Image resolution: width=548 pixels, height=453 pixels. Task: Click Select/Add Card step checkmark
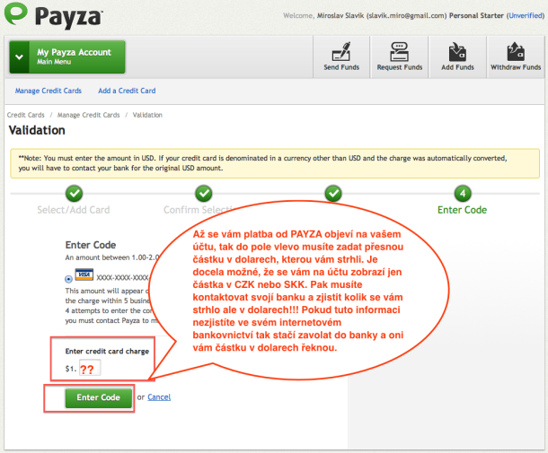[x=74, y=194]
